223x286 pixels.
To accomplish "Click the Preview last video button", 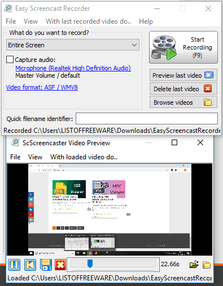I will click(183, 75).
